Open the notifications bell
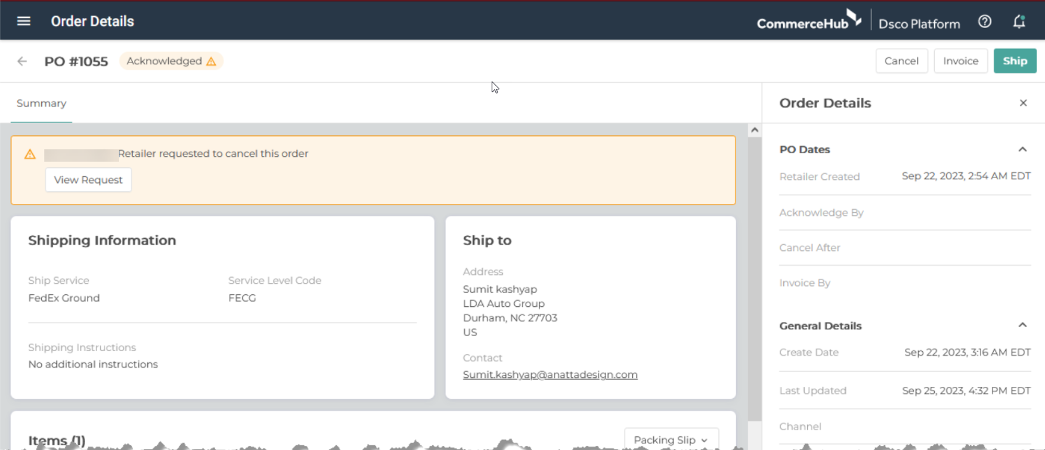 [1019, 21]
